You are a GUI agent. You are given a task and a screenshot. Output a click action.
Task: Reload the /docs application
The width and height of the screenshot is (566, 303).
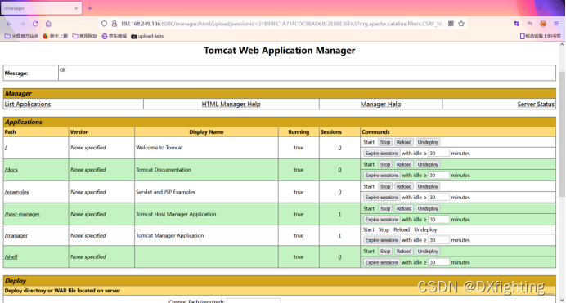(403, 165)
